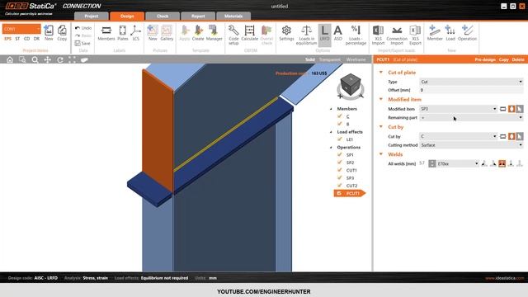Select ASD design option
This screenshot has width=528, height=297.
[337, 33]
